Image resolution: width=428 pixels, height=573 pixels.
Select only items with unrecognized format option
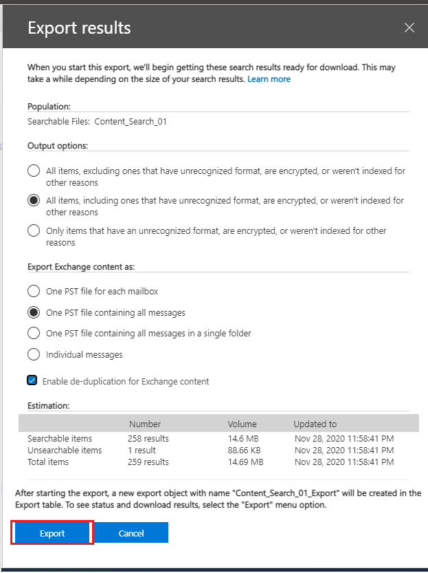[34, 231]
